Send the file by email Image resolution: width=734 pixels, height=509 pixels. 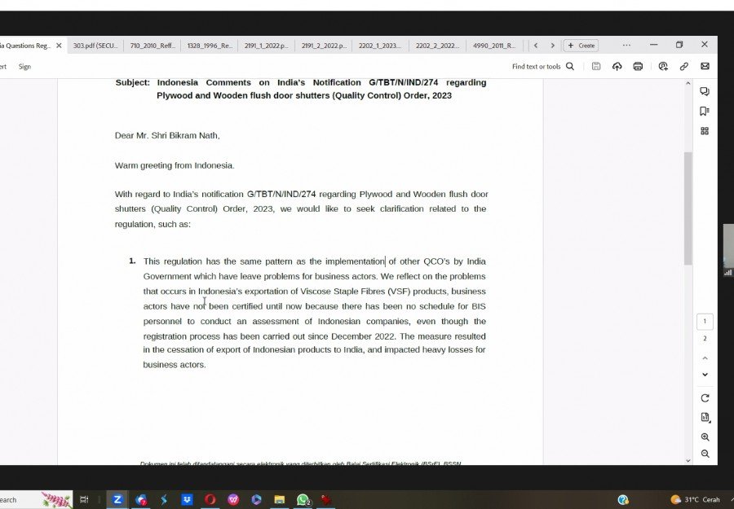click(705, 66)
